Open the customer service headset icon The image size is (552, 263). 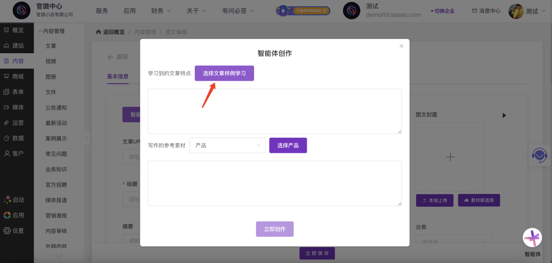point(540,155)
